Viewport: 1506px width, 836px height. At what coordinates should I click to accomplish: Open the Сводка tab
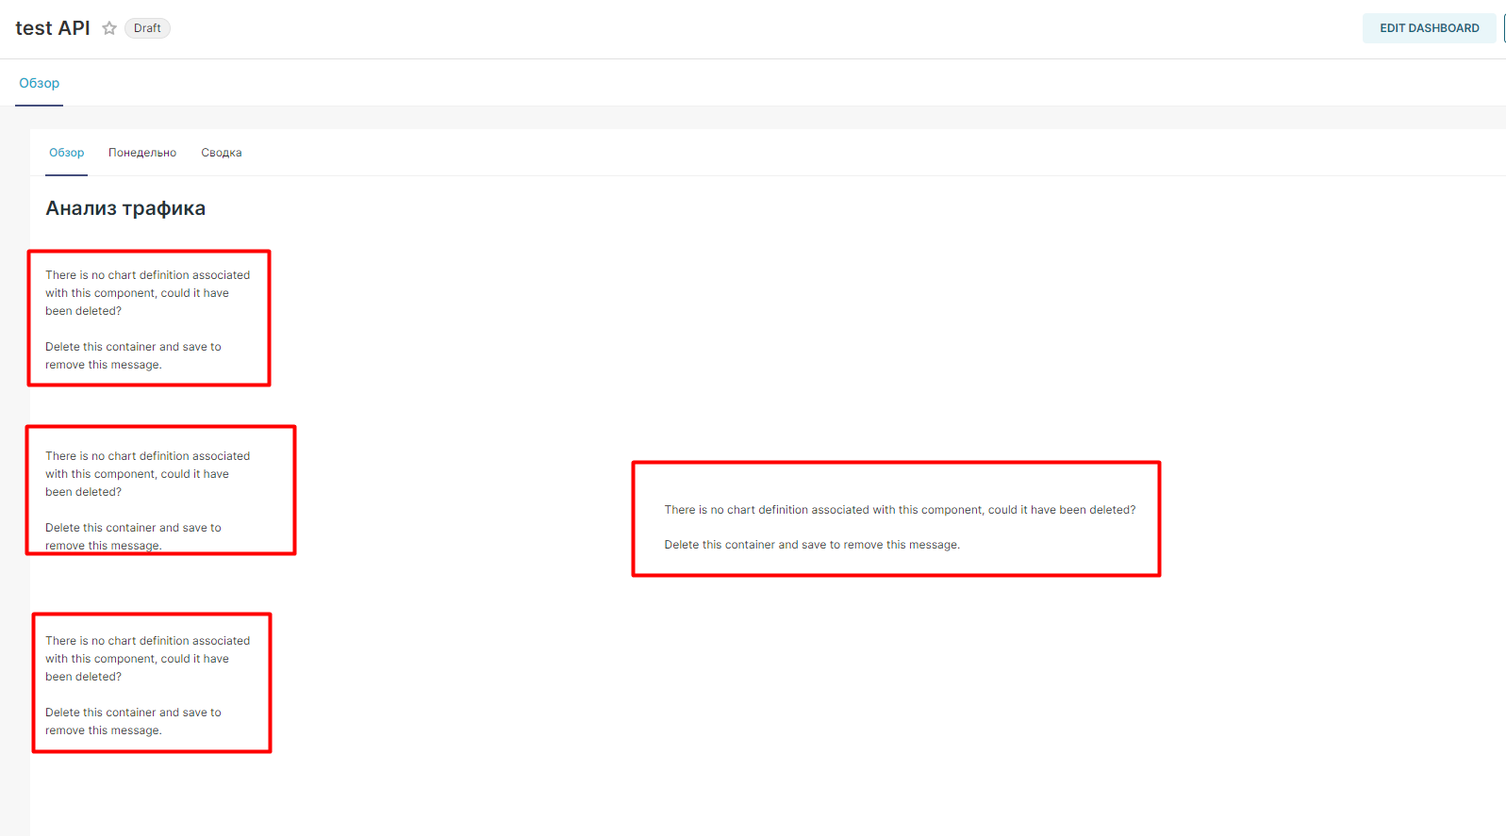222,153
